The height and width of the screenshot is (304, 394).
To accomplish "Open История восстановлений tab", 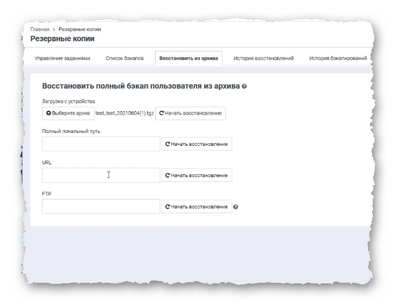I will (264, 58).
